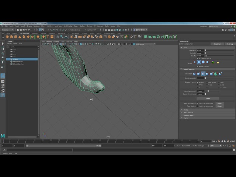Create a polygon torus from the shelf

coord(24,37)
